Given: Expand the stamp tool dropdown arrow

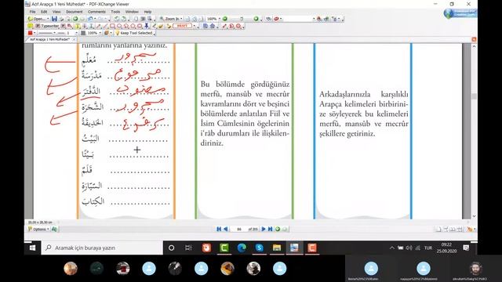Looking at the screenshot, I should click(x=194, y=26).
